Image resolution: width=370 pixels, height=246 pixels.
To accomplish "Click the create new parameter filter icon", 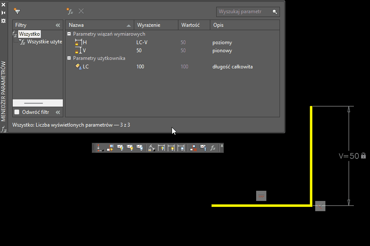I will 17,11.
